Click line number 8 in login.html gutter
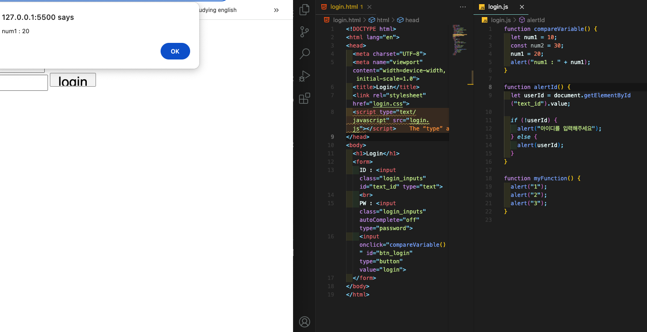Screen dimensions: 647x332 tap(333, 112)
